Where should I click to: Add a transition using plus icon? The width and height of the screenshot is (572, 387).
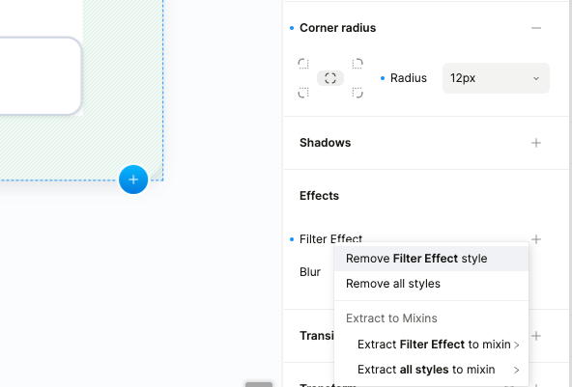coord(536,336)
